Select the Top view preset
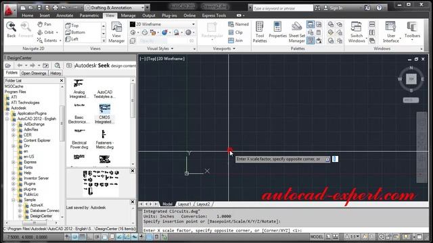 (x=72, y=26)
